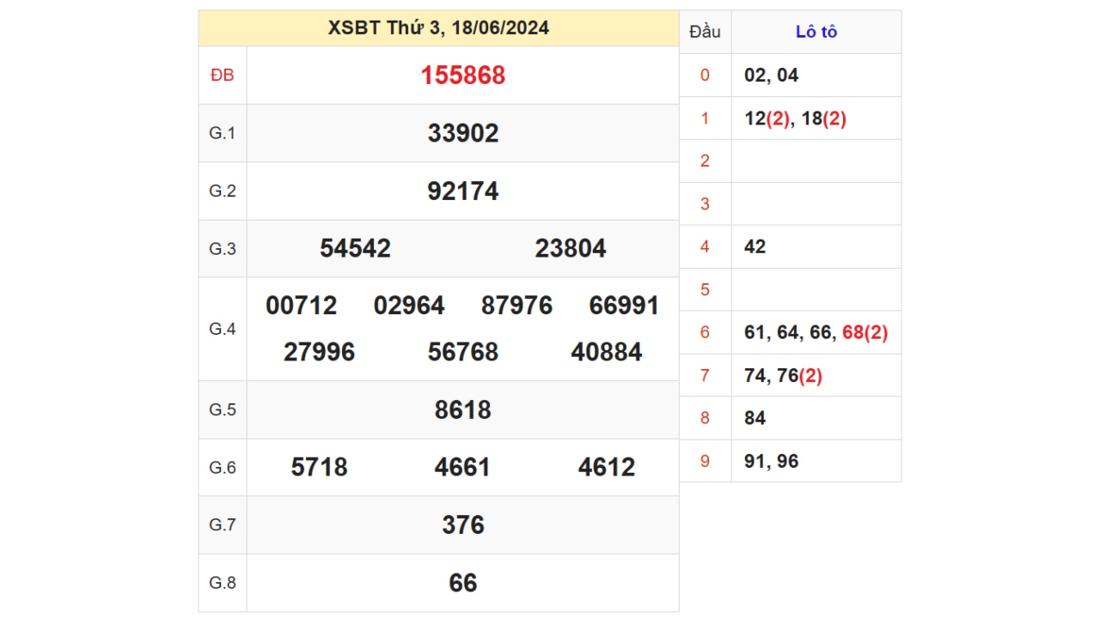The height and width of the screenshot is (618, 1100).
Task: Select the G.8 prize number 66
Action: click(463, 583)
